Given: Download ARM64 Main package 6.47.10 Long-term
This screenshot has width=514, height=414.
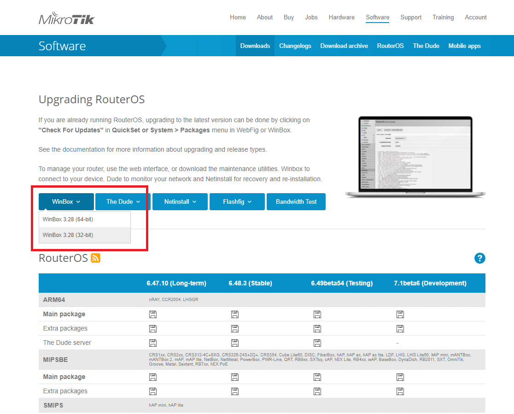Looking at the screenshot, I should (153, 314).
